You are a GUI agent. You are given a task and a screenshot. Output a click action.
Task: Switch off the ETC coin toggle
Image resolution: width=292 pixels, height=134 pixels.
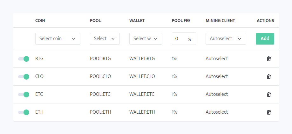(x=24, y=95)
